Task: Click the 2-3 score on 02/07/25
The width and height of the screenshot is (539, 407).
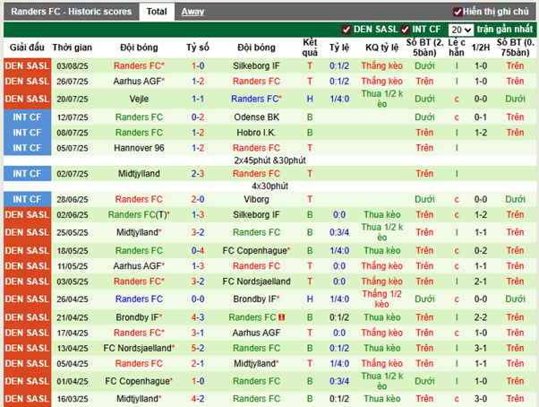Action: (x=198, y=174)
